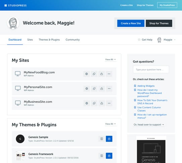The image size is (182, 163).
Task: Click View All in My Sites
Action: pos(110,59)
